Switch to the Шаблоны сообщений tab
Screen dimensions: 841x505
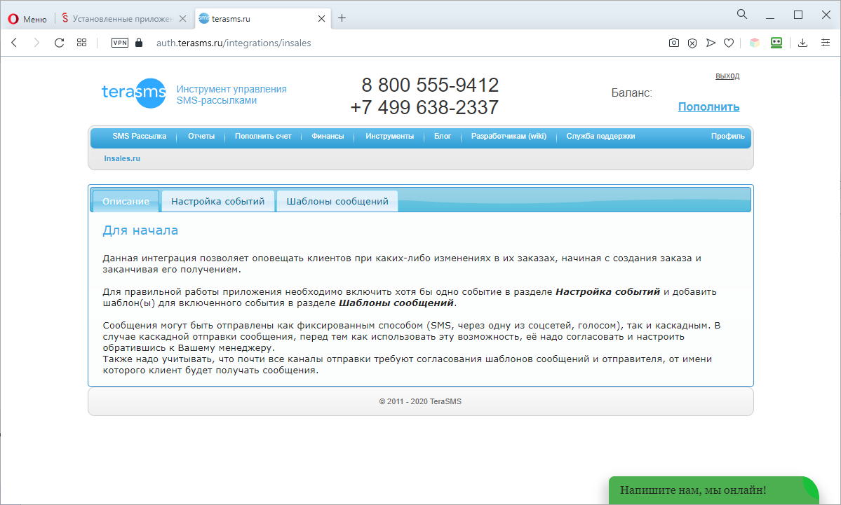tap(337, 201)
